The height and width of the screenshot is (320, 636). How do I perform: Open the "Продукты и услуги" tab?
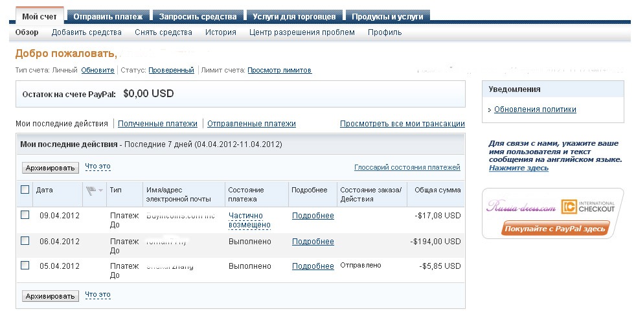coord(388,16)
